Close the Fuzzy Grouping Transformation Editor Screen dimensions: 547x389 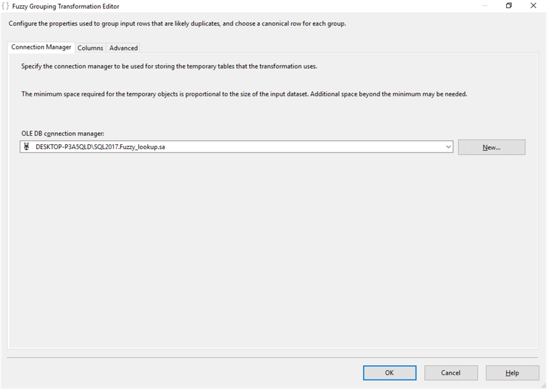click(x=533, y=6)
